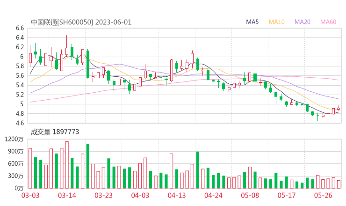
Task: Click the 900万 volume axis label
Action: coord(16,151)
